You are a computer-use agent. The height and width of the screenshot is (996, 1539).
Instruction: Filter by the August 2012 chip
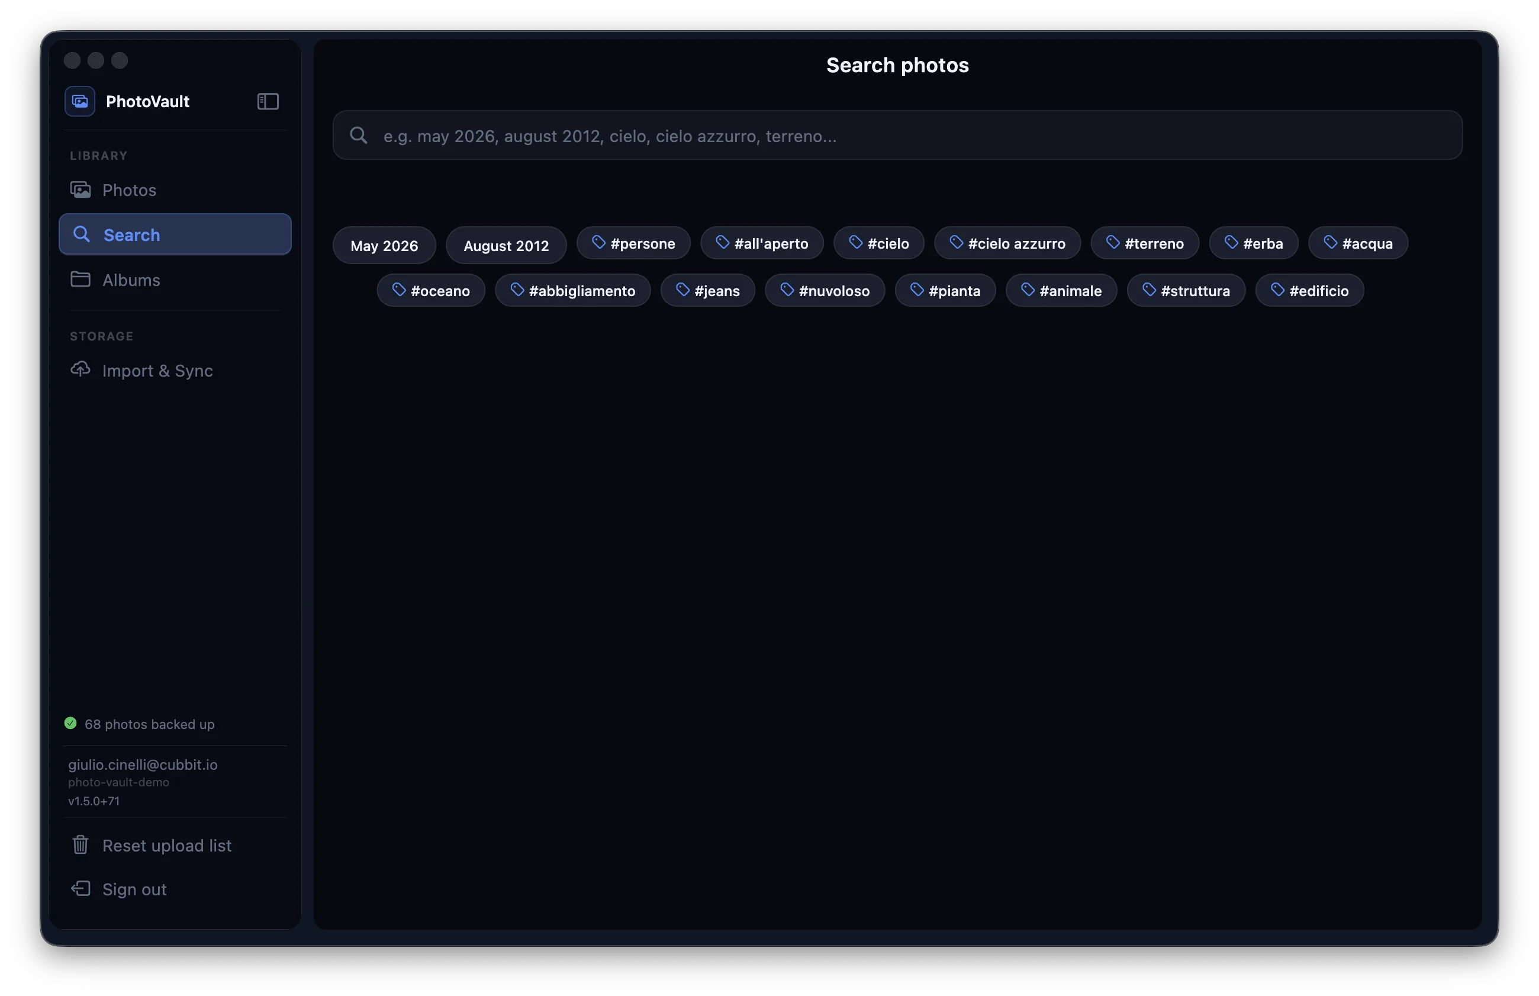point(506,245)
